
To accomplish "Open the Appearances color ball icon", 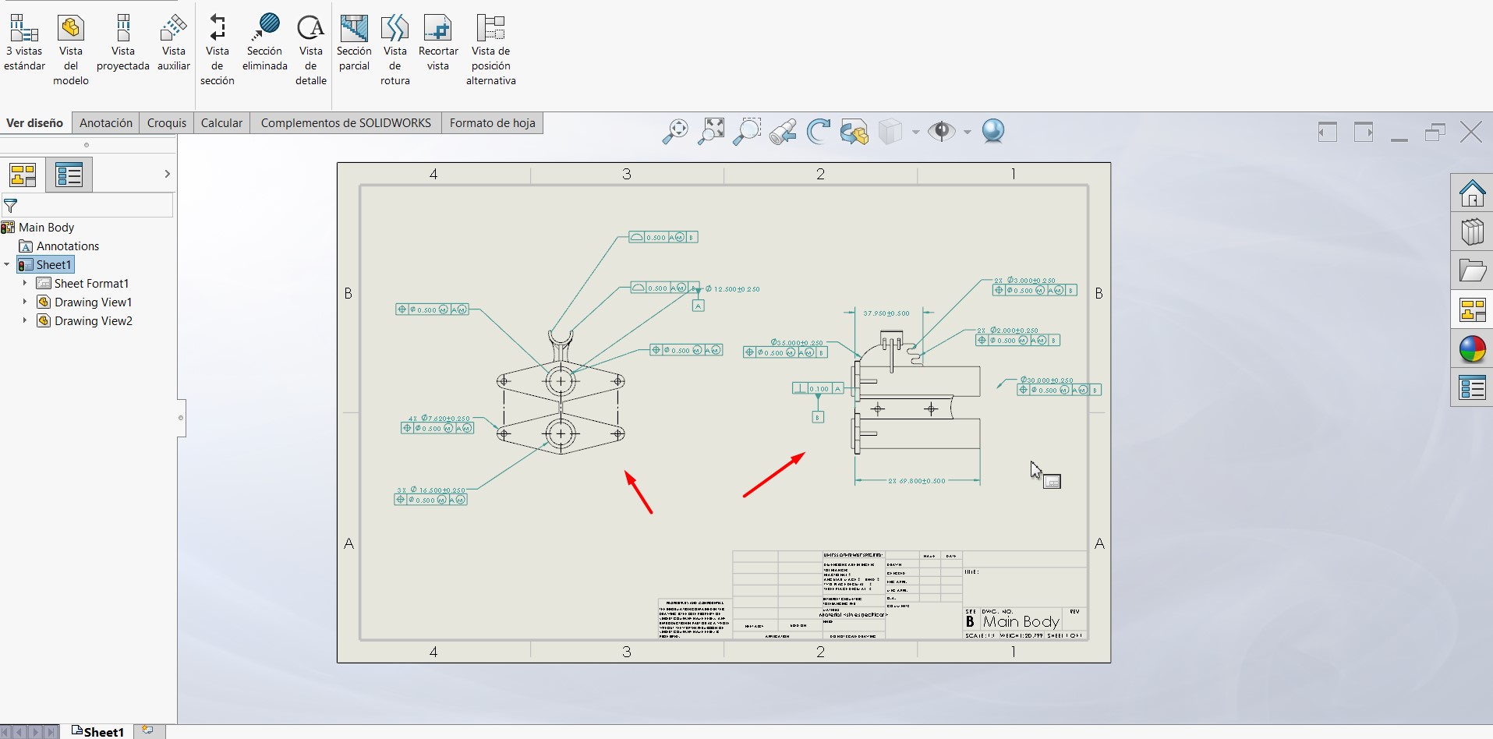I will tap(1472, 349).
